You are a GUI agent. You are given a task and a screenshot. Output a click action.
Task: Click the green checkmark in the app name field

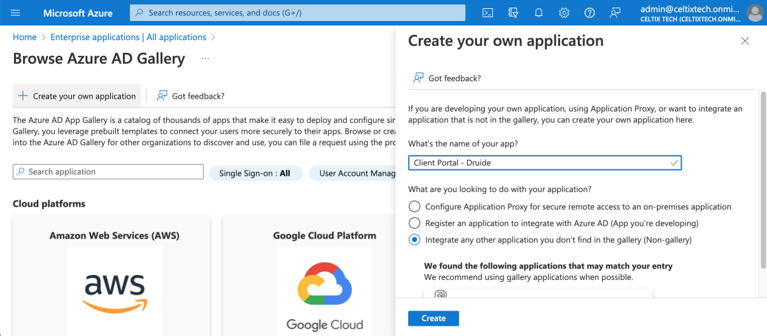(x=674, y=163)
